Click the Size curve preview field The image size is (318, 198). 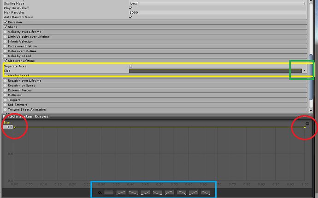click(x=215, y=71)
